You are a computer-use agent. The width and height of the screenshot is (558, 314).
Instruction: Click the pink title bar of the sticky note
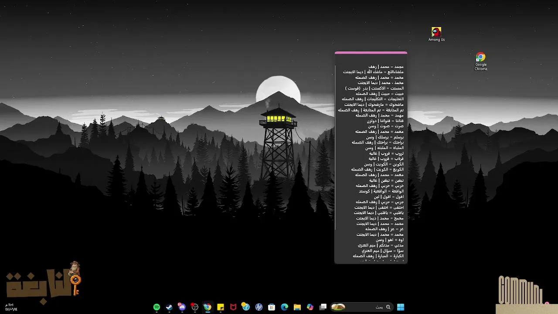click(371, 53)
